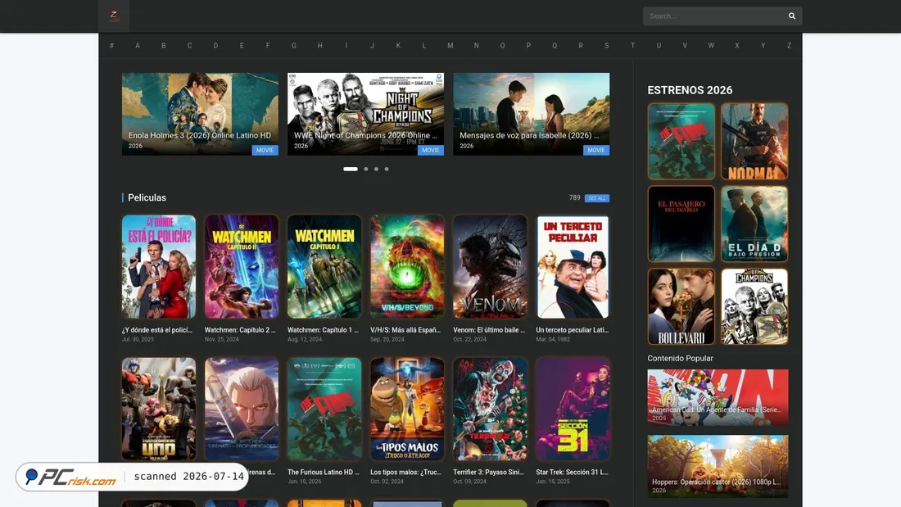Click the Contenido Popular heading

[x=680, y=358]
